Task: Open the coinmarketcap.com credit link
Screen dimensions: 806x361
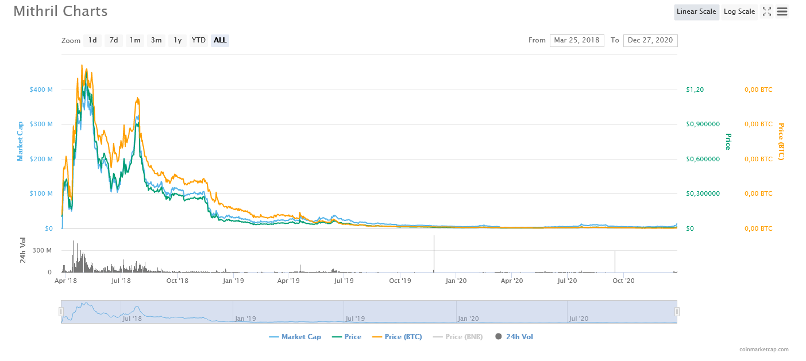Action: 764,349
